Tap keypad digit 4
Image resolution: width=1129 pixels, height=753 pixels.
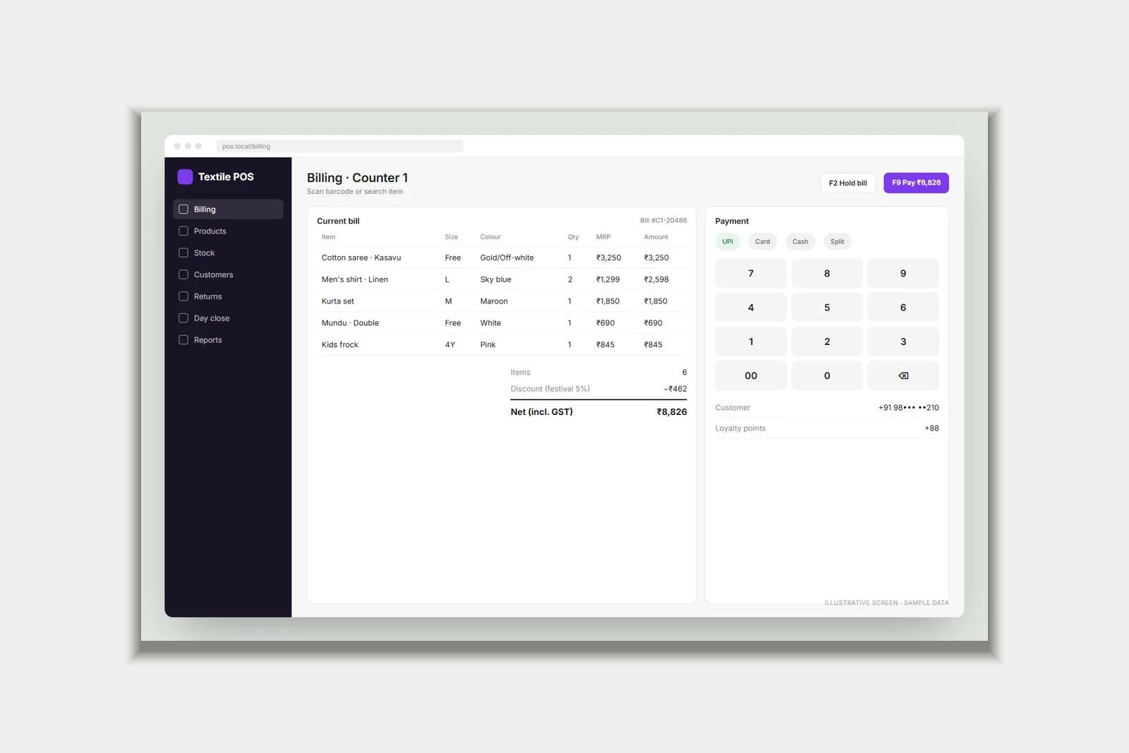click(x=751, y=307)
